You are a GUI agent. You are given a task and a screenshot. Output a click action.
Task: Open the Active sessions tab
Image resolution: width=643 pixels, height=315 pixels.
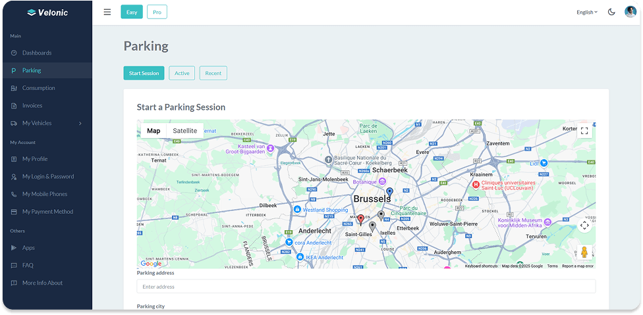click(x=182, y=73)
